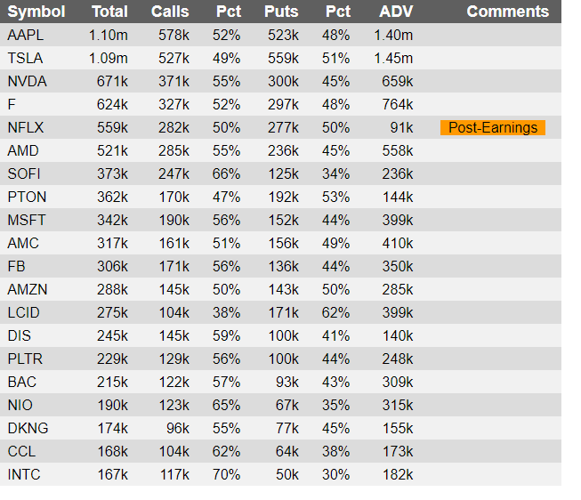This screenshot has height=500, width=581.
Task: Click the Symbol column header
Action: coord(36,12)
